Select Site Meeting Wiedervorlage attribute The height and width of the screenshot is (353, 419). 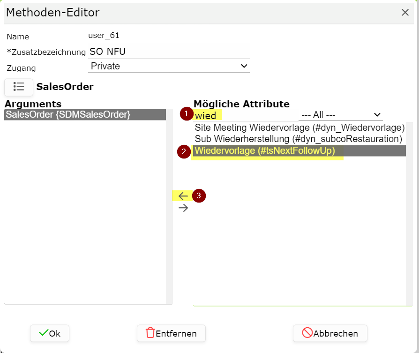tap(299, 128)
